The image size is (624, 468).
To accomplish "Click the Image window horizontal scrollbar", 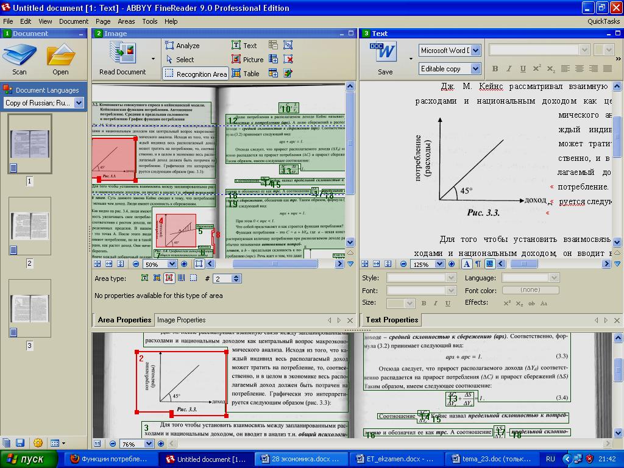I will point(275,264).
